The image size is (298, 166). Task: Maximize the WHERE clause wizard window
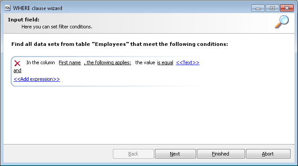click(x=272, y=8)
